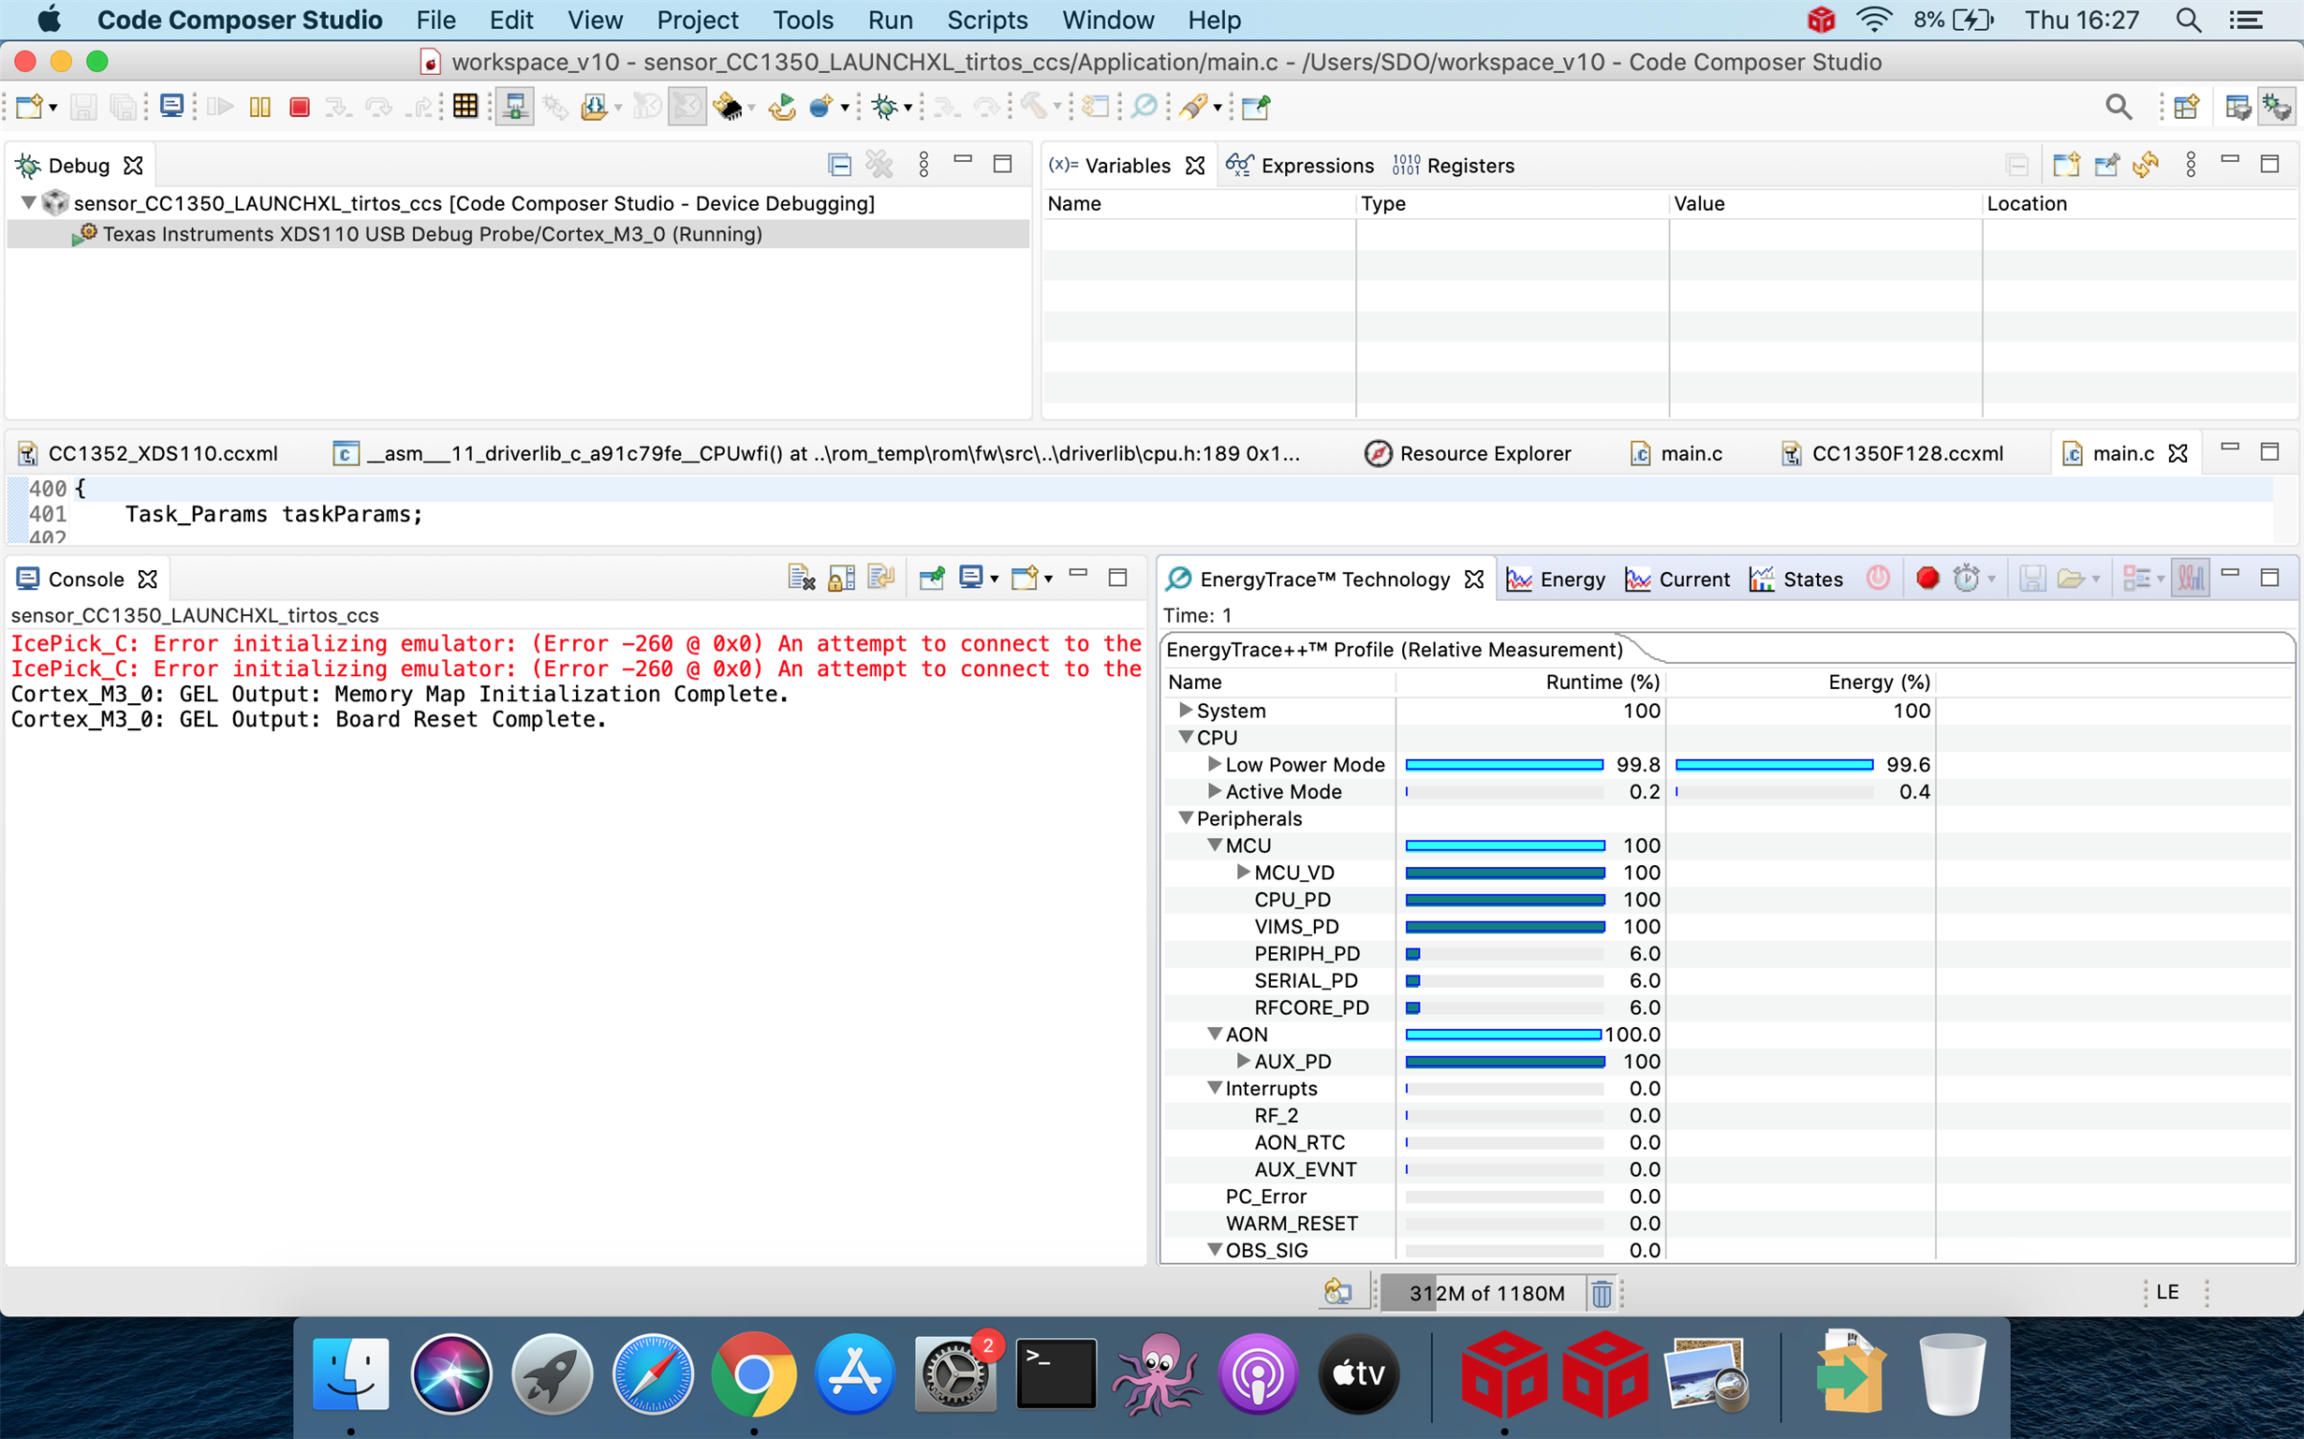Expand the System row in EnergyTrace
Screen dimensions: 2304x1439
[x=1186, y=710]
